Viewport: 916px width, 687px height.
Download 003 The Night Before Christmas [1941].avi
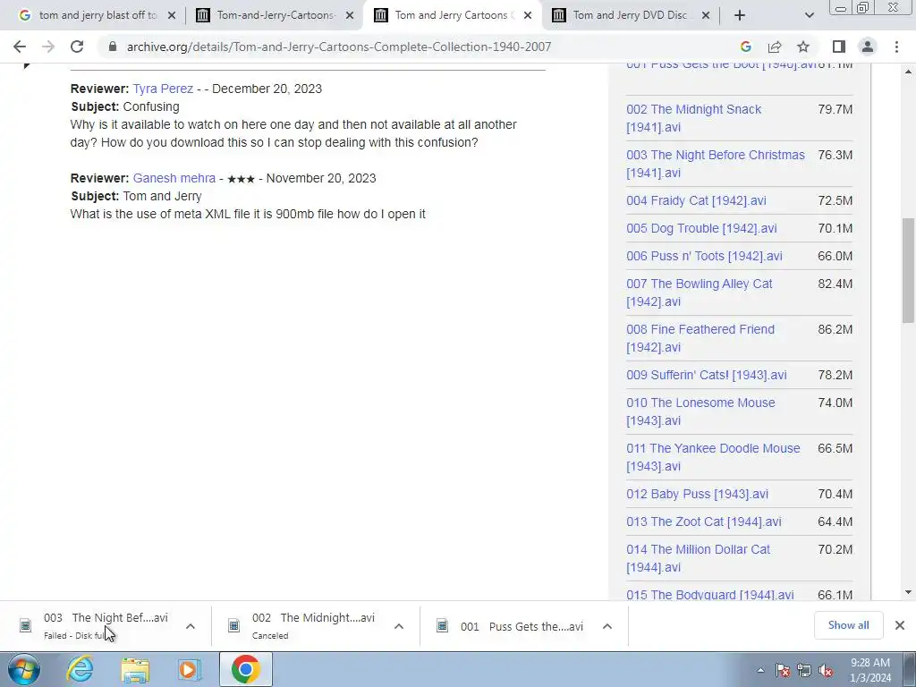click(x=716, y=164)
